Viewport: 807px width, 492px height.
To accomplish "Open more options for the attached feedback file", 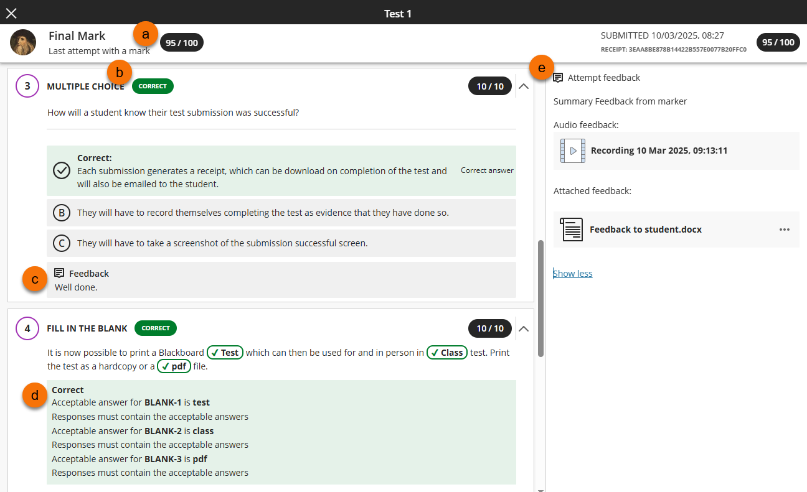I will pyautogui.click(x=784, y=230).
